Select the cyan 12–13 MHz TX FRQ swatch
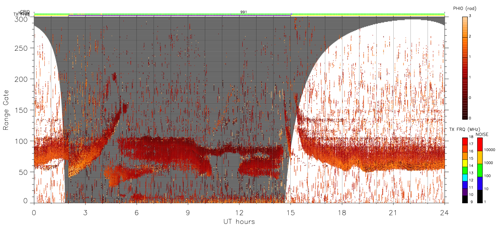Image resolution: width=500 pixels, height=230 pixels. [x=465, y=177]
